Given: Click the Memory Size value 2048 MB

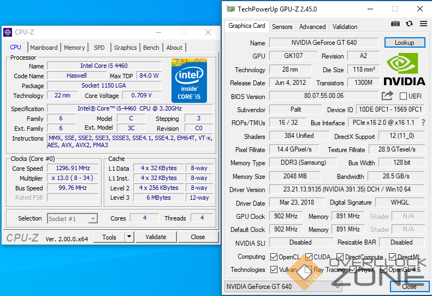Looking at the screenshot, I should click(x=295, y=176).
